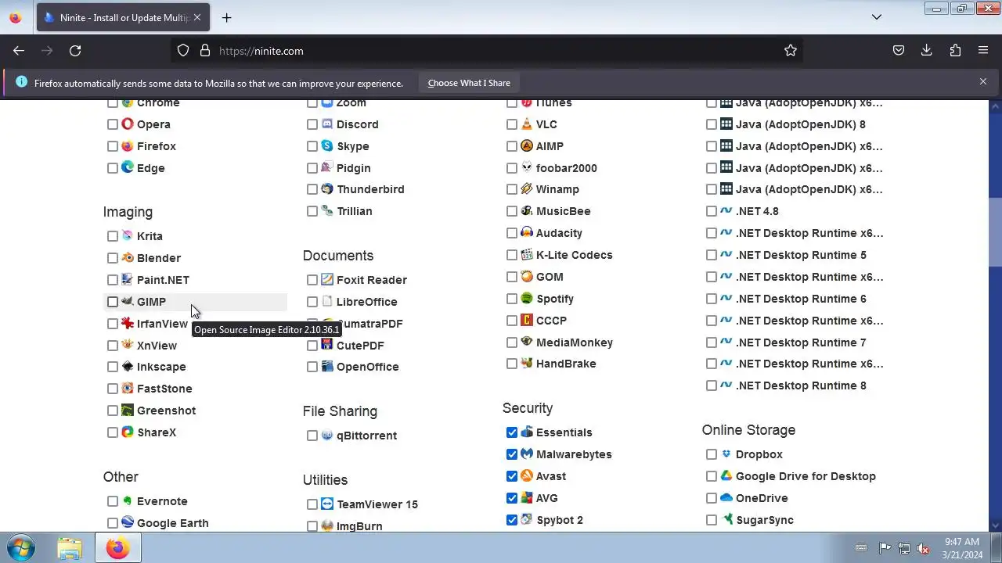Bookmark this page with the star icon

tap(791, 51)
